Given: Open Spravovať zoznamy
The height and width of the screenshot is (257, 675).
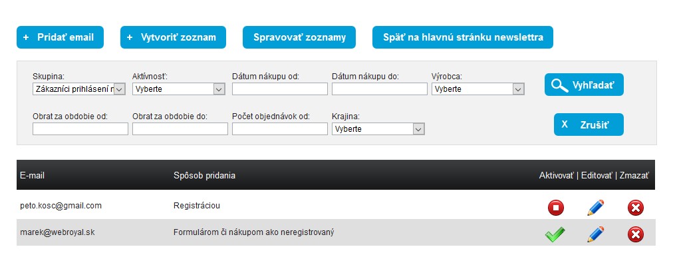Looking at the screenshot, I should (299, 37).
